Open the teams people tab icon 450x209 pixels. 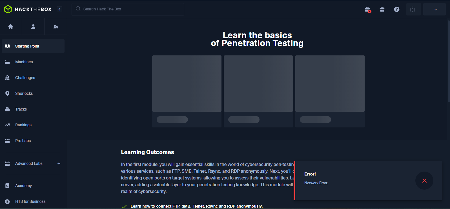point(56,26)
